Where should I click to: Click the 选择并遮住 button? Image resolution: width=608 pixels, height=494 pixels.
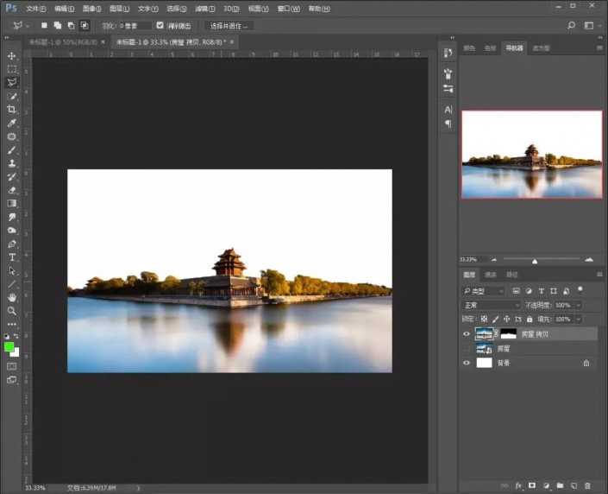tap(229, 25)
